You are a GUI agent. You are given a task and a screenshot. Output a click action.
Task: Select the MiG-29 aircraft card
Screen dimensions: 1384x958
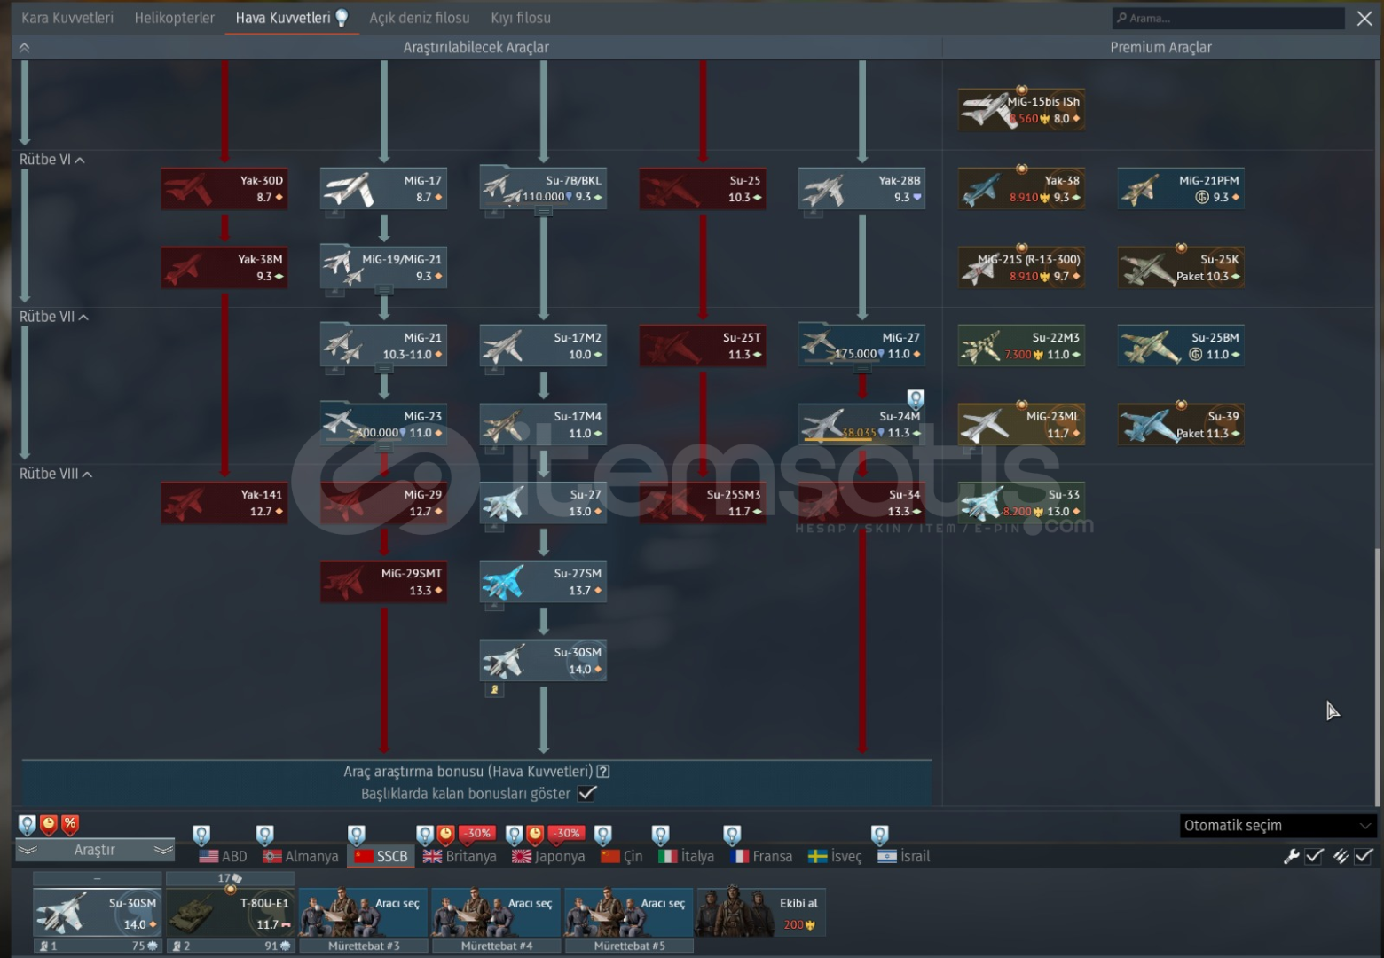(x=383, y=503)
